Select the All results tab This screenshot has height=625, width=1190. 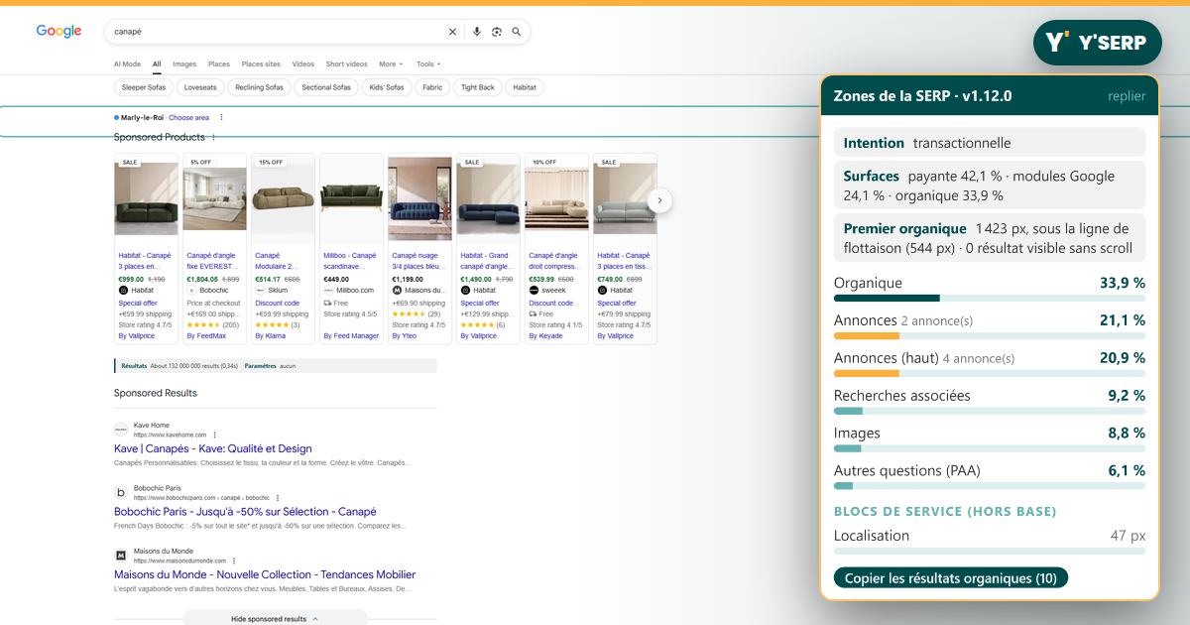tap(157, 63)
